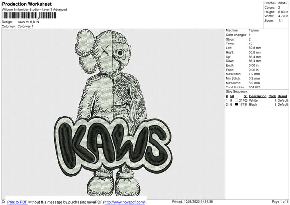290x205 pixels.
Task: Click the Max Stitch value 7.0 mm
Action: tap(254, 74)
